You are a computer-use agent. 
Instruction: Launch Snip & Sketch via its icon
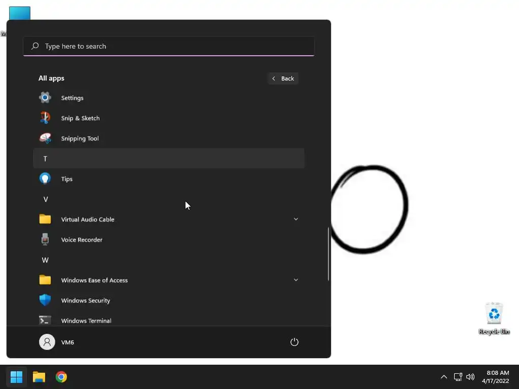45,118
